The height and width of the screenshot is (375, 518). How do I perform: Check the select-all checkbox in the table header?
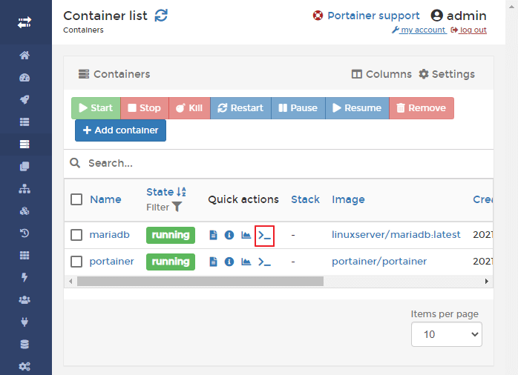point(76,199)
